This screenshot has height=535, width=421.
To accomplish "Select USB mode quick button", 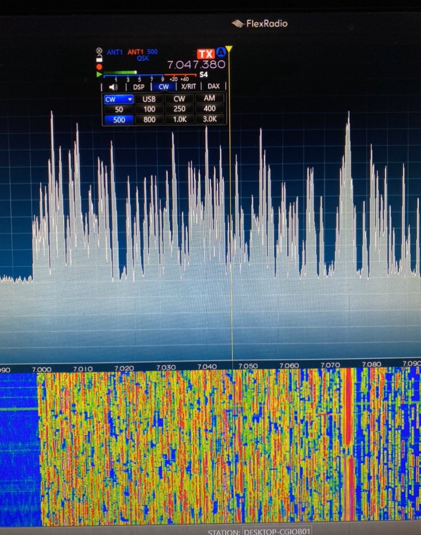I will pos(149,99).
